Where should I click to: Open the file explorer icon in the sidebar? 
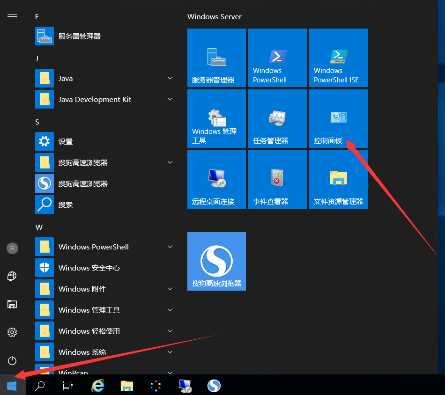coord(12,304)
